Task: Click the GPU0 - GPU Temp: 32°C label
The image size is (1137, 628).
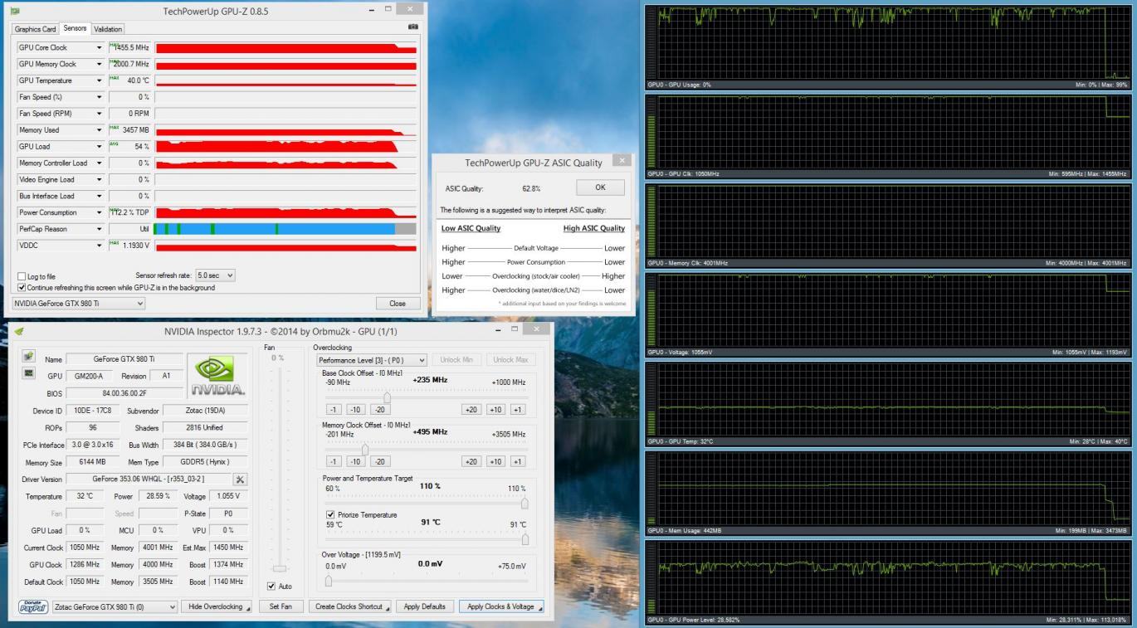Action: point(681,441)
